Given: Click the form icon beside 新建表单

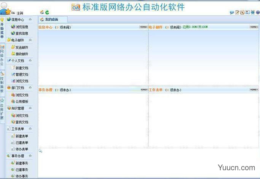Looking at the screenshot, I should [13, 136].
